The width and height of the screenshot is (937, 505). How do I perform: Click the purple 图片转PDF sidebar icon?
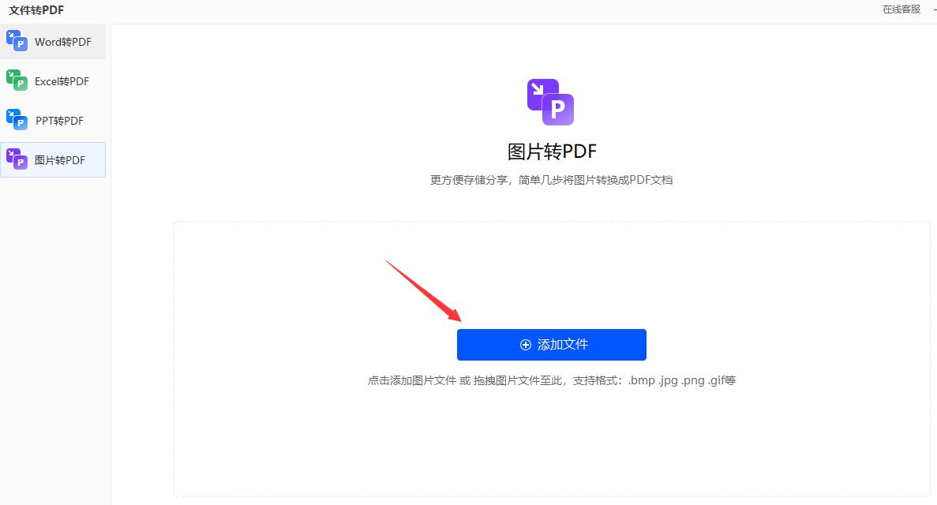point(17,159)
